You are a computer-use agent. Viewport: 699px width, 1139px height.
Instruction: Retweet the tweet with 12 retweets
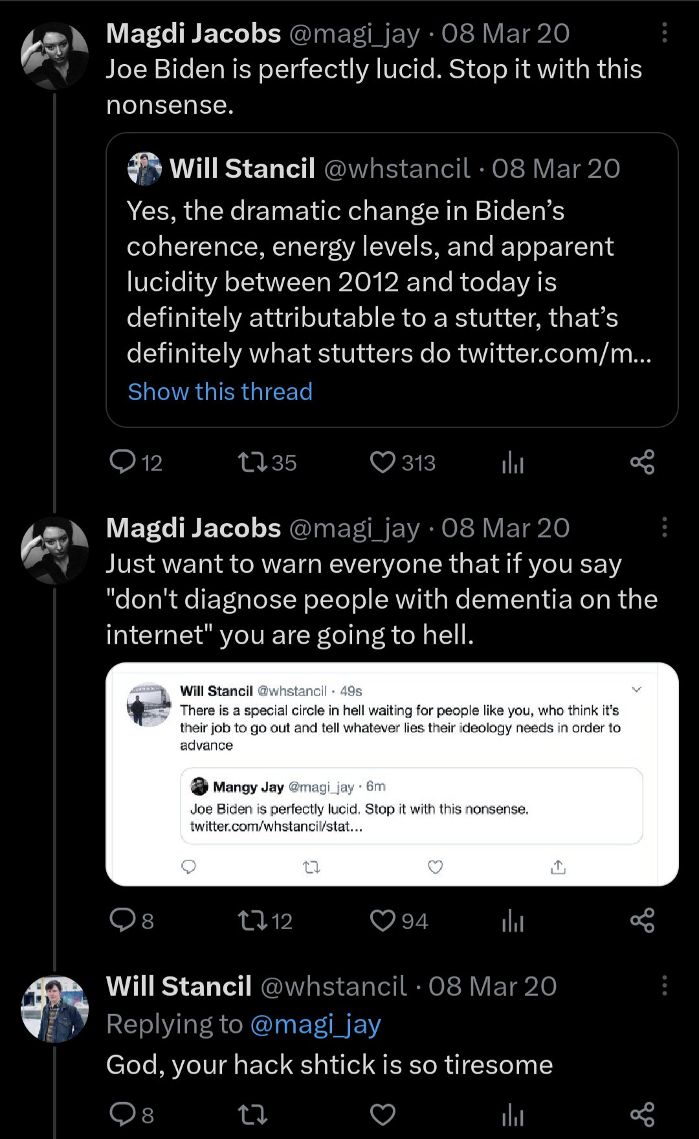point(252,920)
